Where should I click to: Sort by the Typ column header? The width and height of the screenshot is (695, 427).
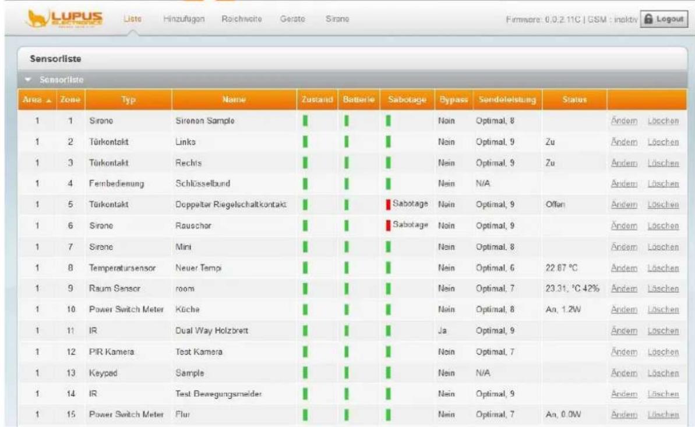coord(129,99)
